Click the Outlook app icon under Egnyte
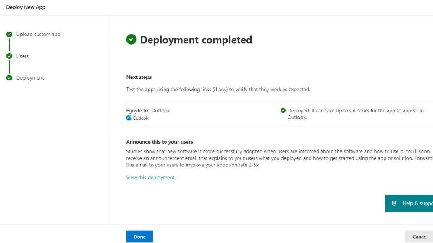 pyautogui.click(x=129, y=118)
